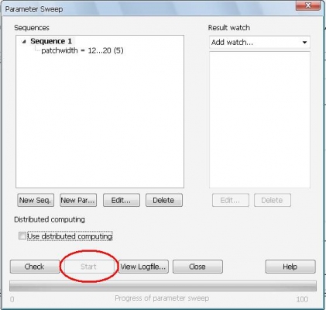Enable Use distributed computing checkbox

point(22,236)
